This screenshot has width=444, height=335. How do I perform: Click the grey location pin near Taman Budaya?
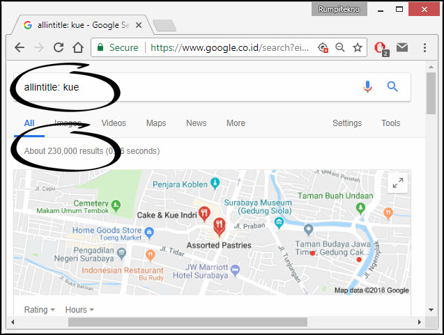pyautogui.click(x=308, y=230)
